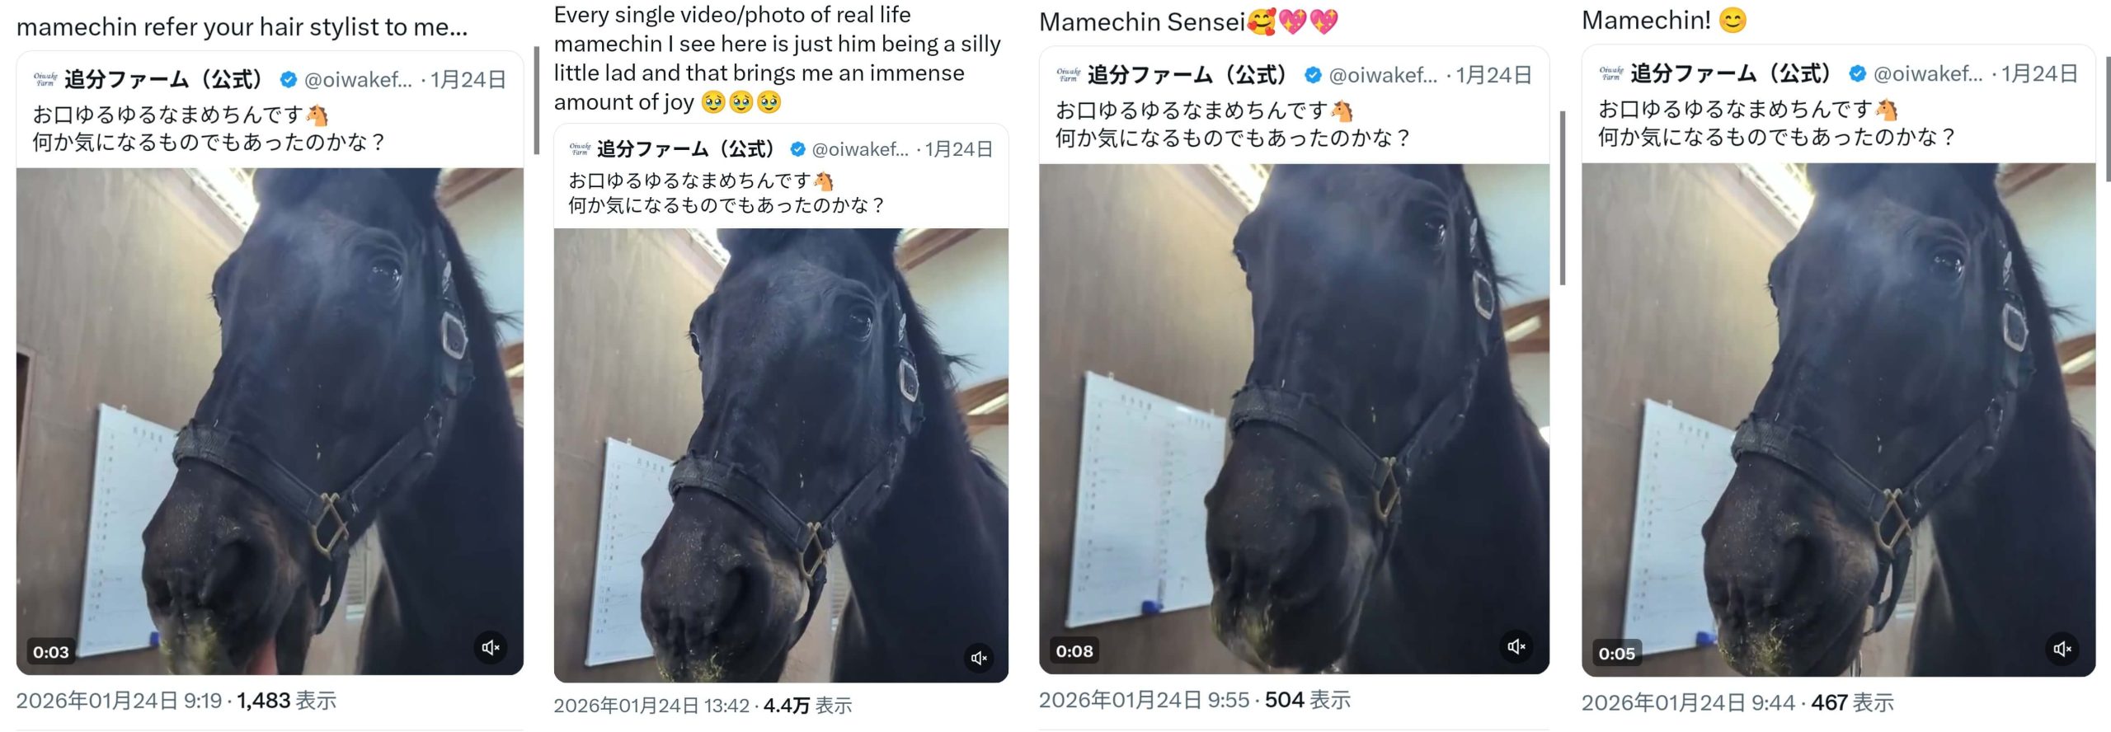Unmute the video with 4.4万 views
This screenshot has width=2111, height=732.
[979, 657]
